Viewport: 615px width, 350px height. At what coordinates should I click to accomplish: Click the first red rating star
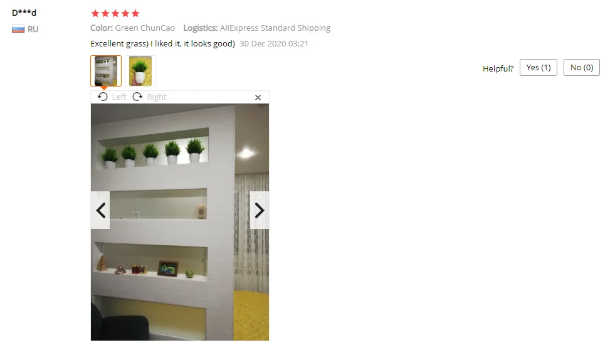click(95, 13)
